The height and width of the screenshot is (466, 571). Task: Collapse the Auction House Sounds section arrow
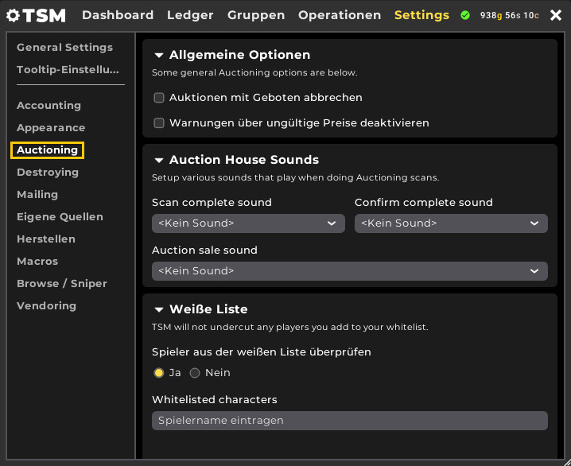(x=159, y=160)
